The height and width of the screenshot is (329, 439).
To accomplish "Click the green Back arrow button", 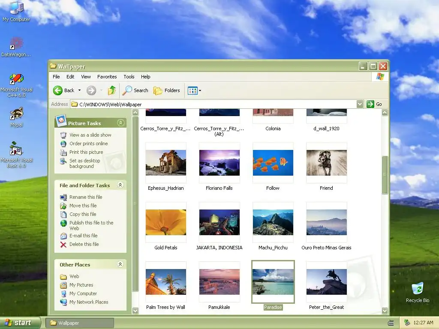I will 58,90.
